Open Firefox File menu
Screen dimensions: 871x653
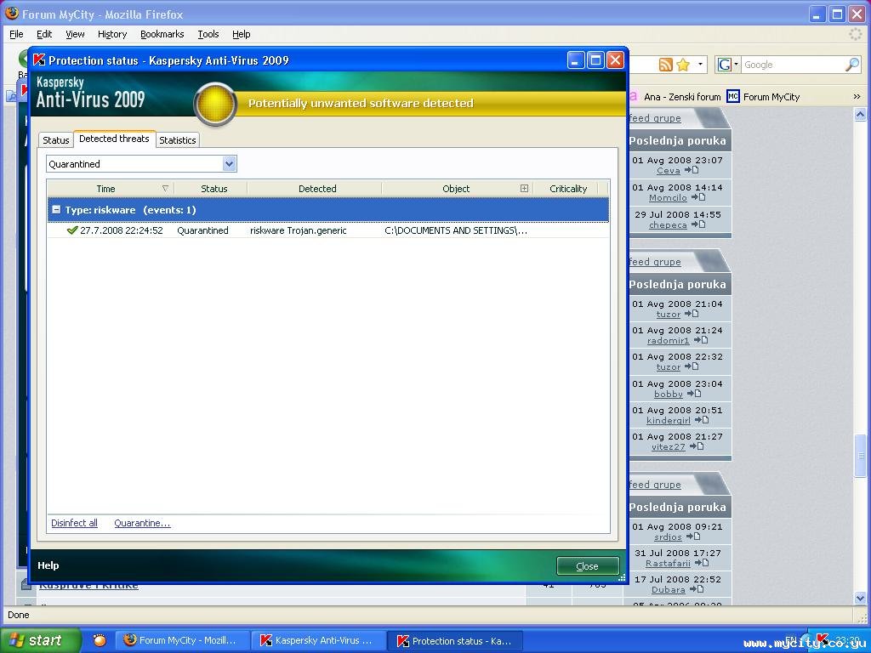pos(16,34)
